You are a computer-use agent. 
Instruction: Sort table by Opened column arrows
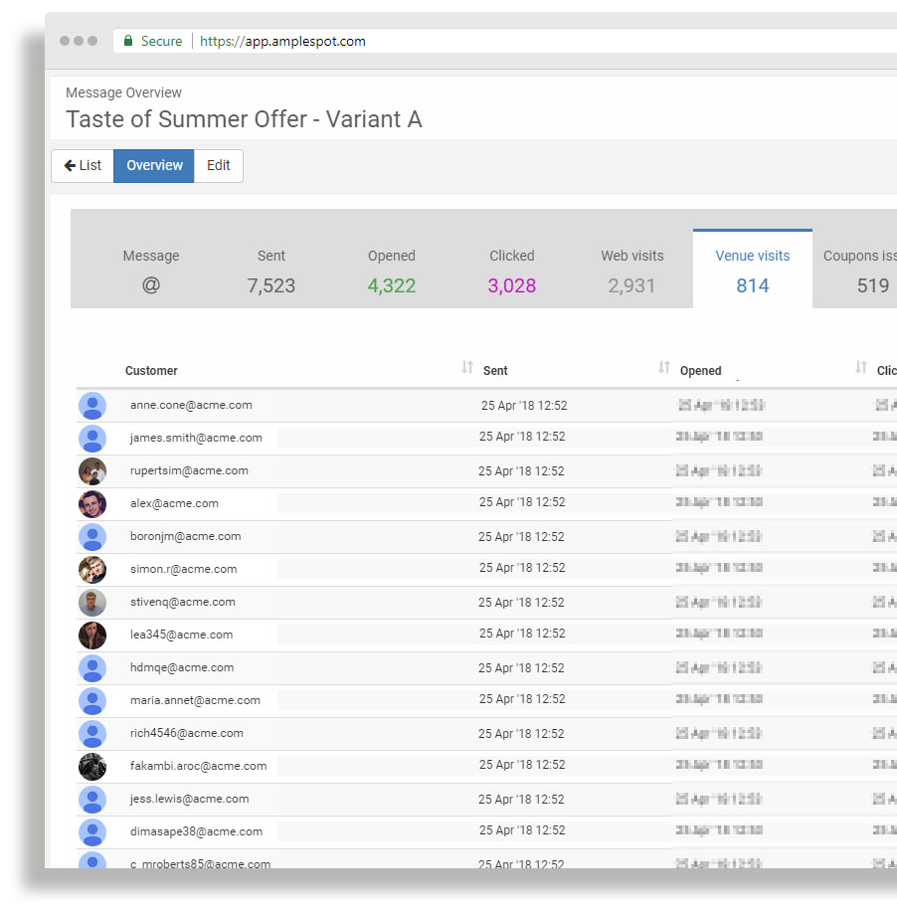point(861,368)
